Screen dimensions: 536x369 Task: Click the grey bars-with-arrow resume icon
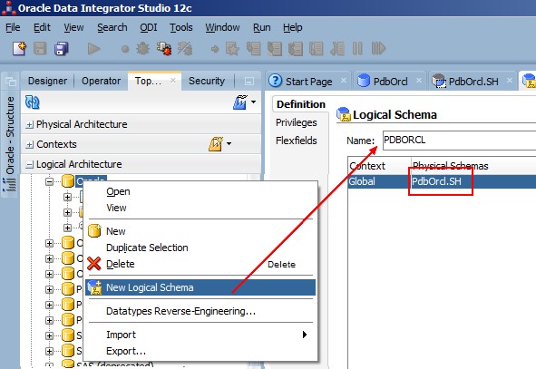(x=378, y=49)
